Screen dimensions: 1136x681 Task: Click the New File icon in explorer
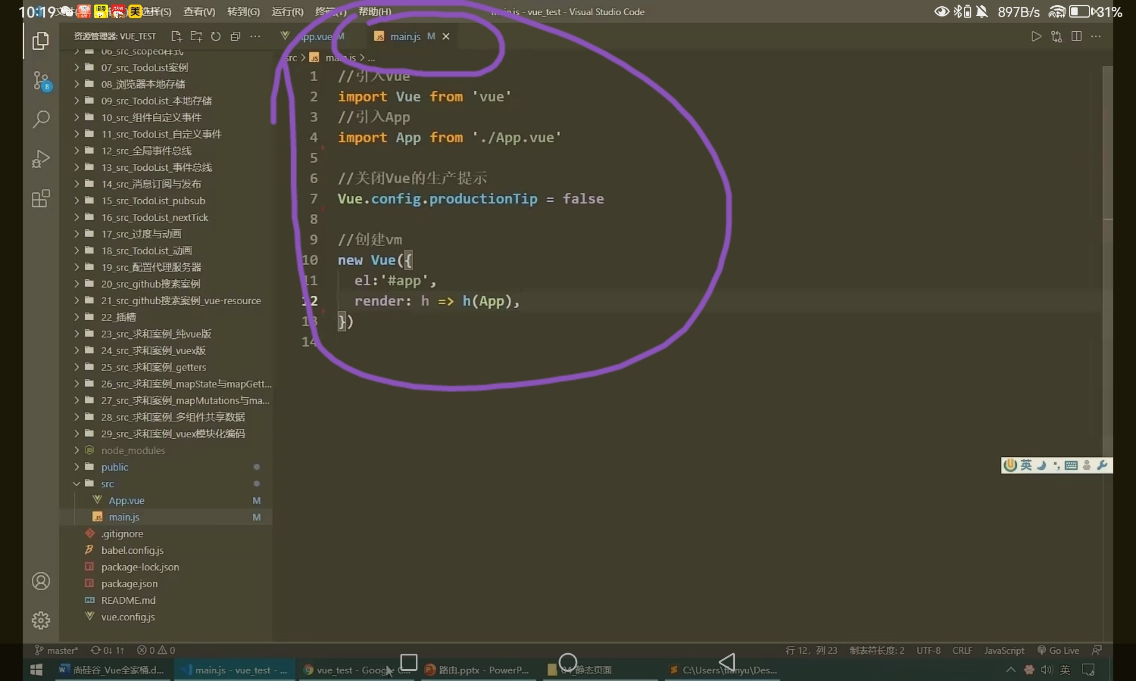click(177, 36)
